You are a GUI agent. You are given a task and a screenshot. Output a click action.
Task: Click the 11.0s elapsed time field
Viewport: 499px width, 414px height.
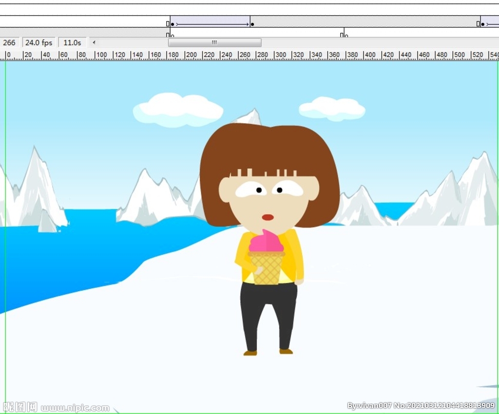(72, 43)
